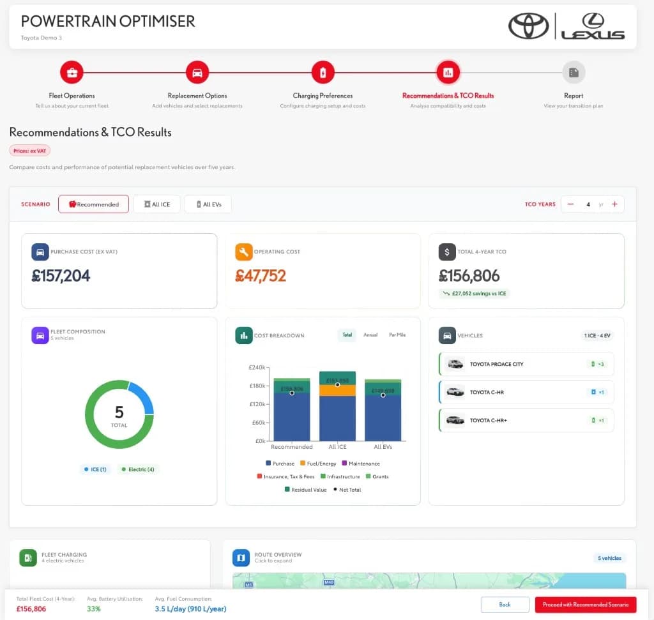This screenshot has width=654, height=620.
Task: Click the Toyota Proace City vehicle thumbnail
Action: coord(455,364)
